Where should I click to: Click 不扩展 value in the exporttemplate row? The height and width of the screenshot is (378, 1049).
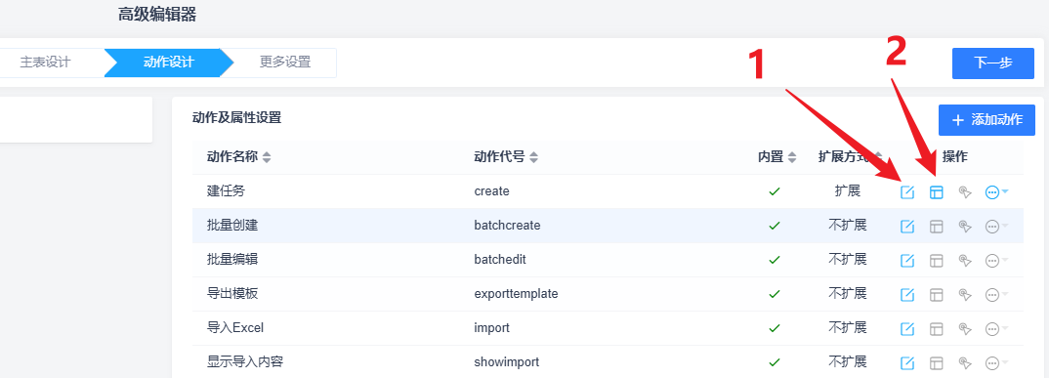click(x=848, y=293)
